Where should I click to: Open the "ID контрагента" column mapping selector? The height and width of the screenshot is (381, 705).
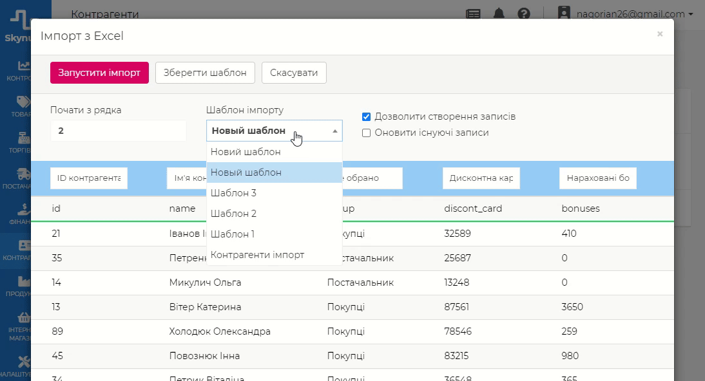[89, 178]
